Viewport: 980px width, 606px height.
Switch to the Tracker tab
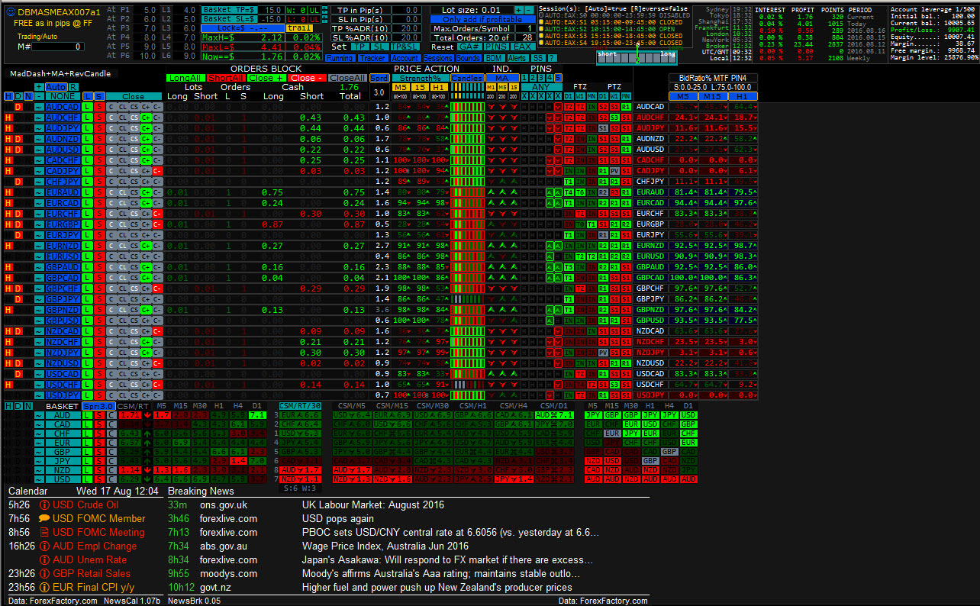[x=372, y=58]
